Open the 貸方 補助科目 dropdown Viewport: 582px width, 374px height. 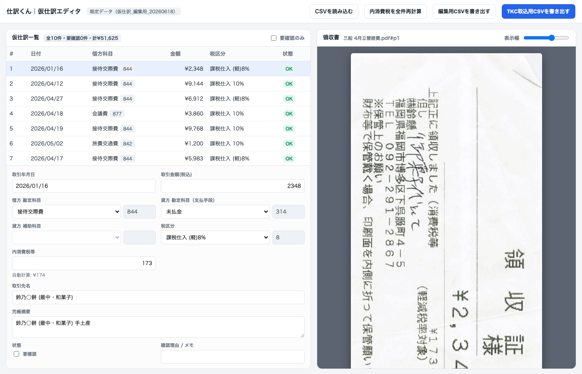(67, 237)
